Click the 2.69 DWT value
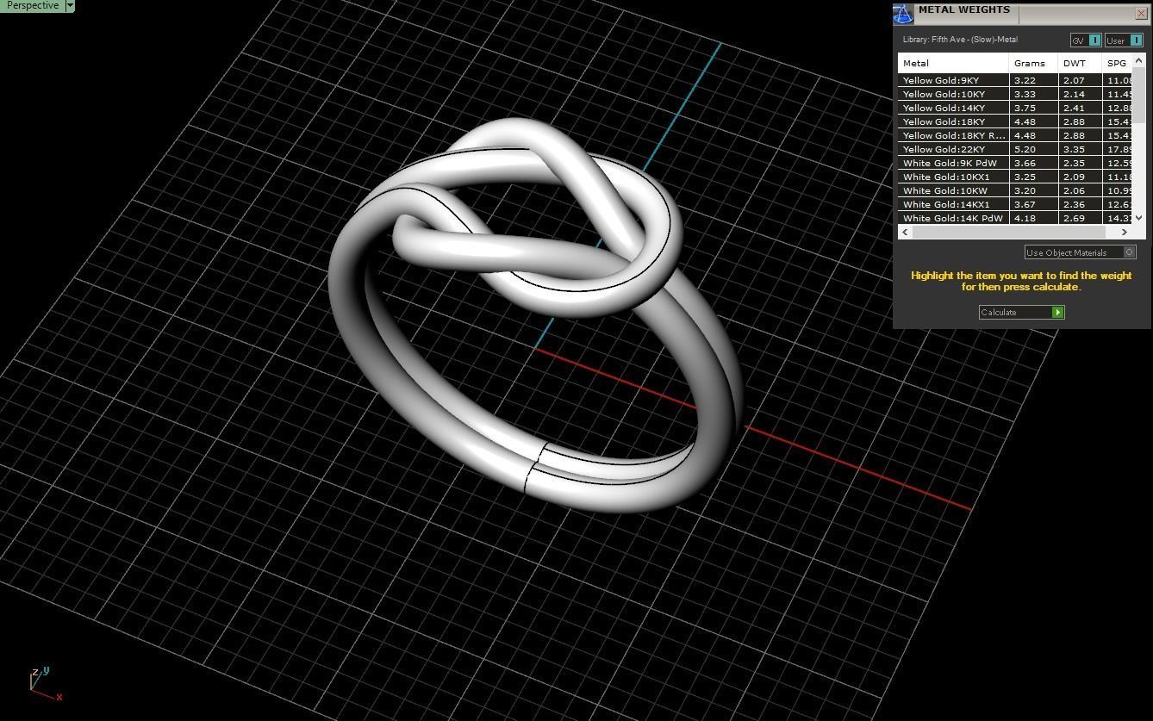Viewport: 1153px width, 721px height. (1074, 218)
